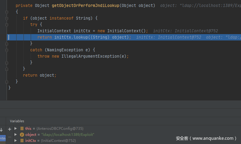Viewport: 241px width, 144px height.
Task: Collapse the 'if (object instanceof String)' block
Action: click(7, 18)
